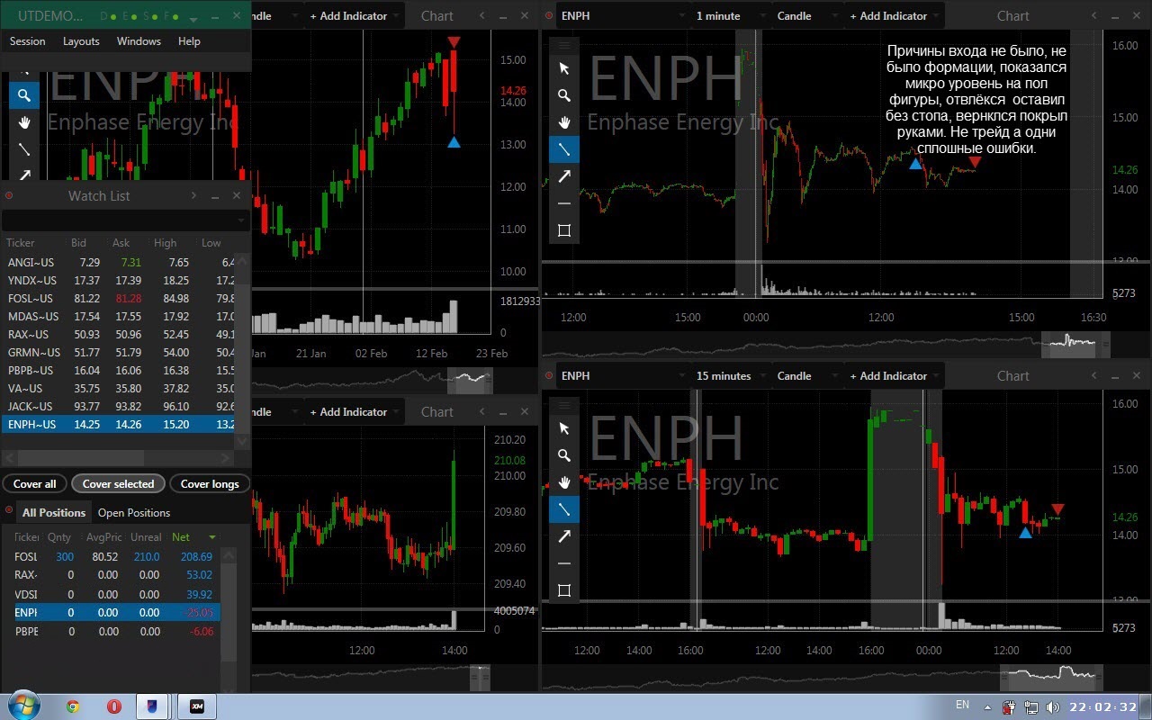The image size is (1152, 720).
Task: Open Add Indicator dropdown in 15 minutes chart
Action: coord(893,375)
